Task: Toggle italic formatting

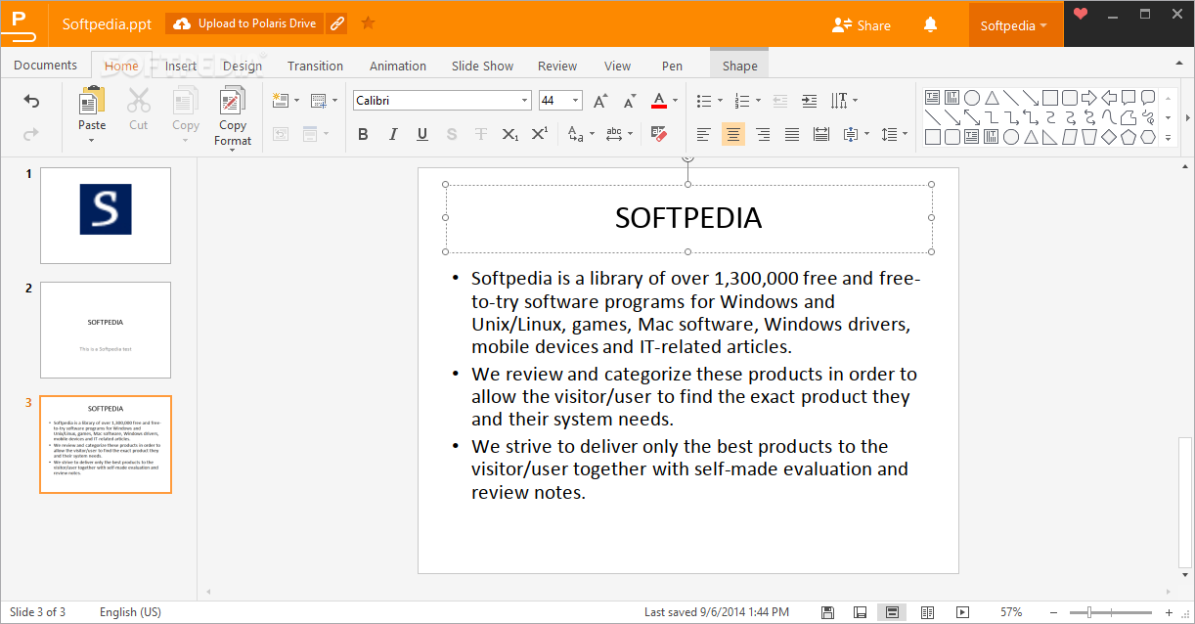Action: coord(392,134)
